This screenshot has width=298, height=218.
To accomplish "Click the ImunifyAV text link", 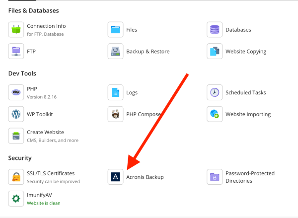I will 39,195.
